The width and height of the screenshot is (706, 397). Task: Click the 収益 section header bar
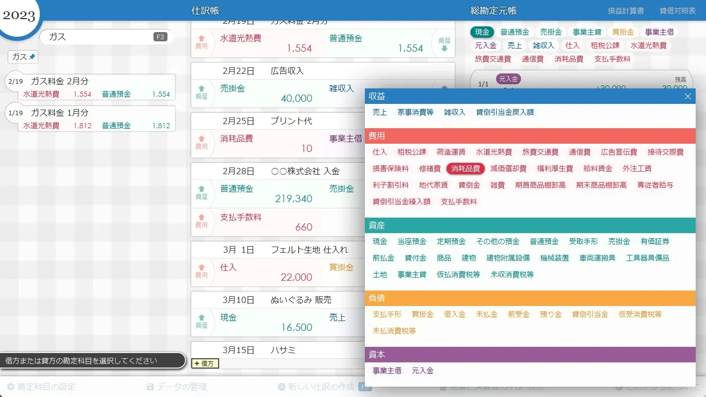pos(530,96)
